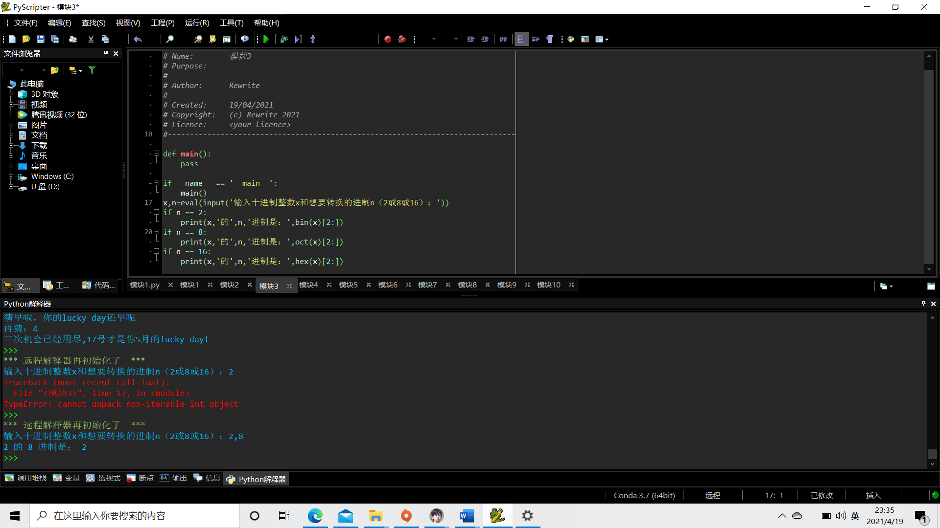Click the Windows taskbar search box

(135, 516)
